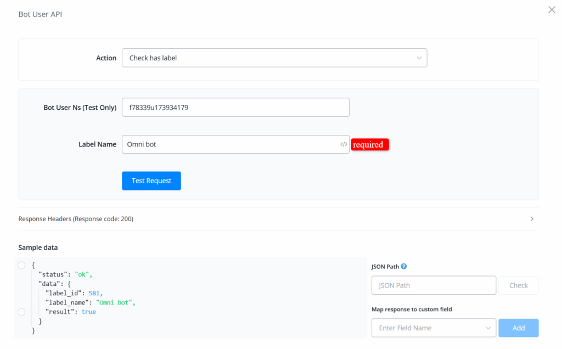Viewport: 562px width, 349px height.
Task: Click the true value of result
Action: (x=88, y=312)
